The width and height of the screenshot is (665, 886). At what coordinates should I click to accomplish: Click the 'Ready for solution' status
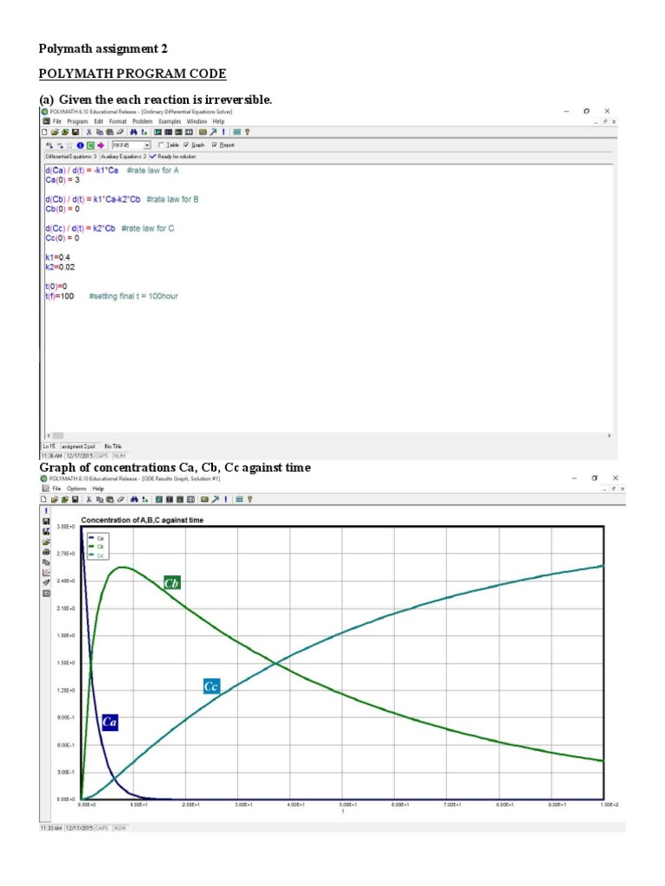pos(173,157)
